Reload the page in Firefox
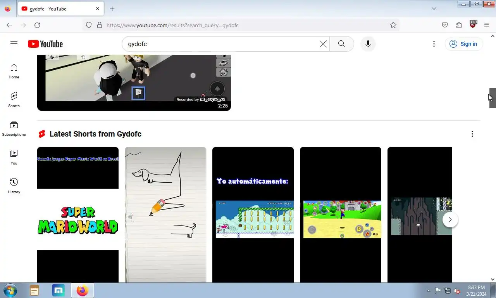 point(37,25)
